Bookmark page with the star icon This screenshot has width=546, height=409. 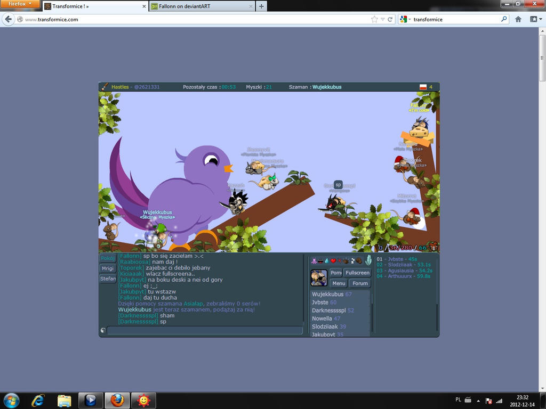coord(374,20)
